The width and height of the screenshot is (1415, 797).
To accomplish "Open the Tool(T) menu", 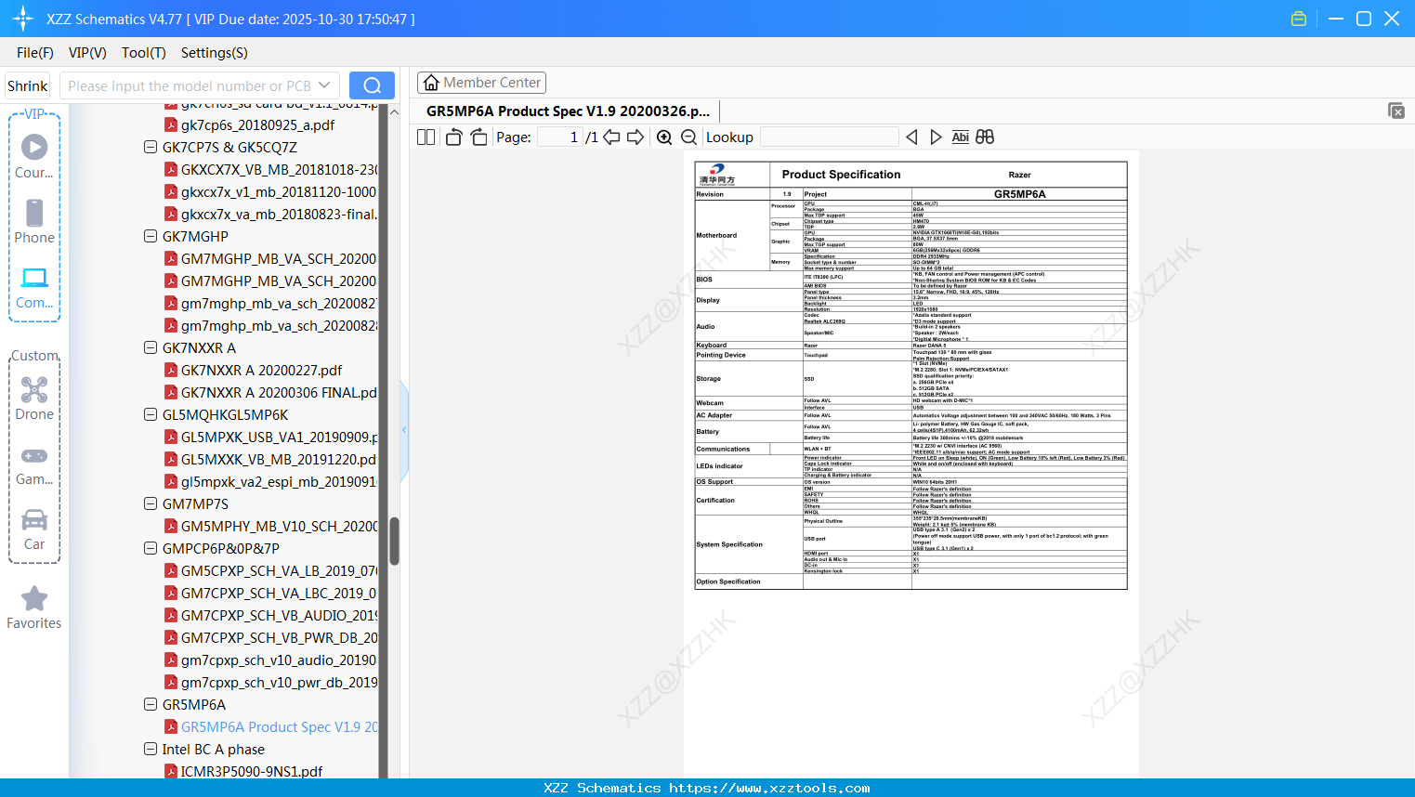I will (144, 53).
